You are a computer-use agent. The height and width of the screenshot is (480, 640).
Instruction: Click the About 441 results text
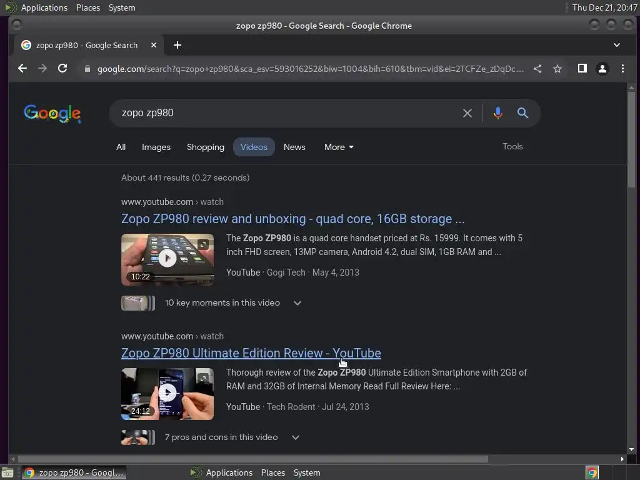[185, 177]
